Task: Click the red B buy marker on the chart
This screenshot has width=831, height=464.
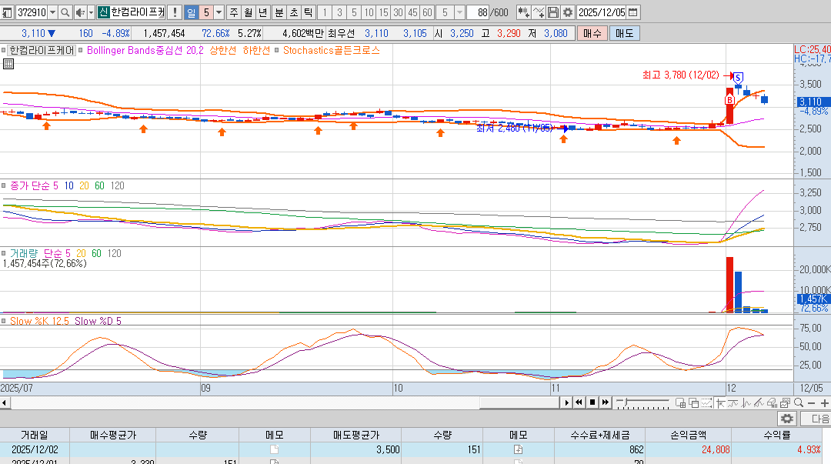Action: pos(729,100)
